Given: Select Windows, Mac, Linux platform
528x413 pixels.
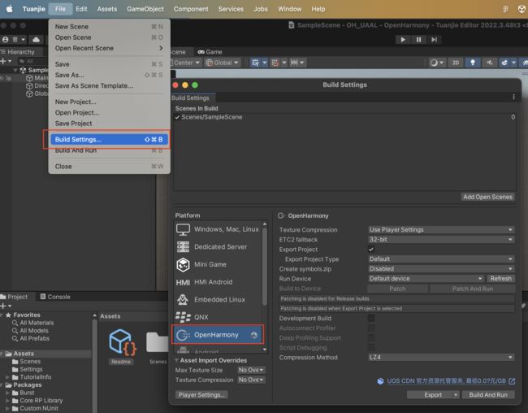Looking at the screenshot, I should pos(218,229).
